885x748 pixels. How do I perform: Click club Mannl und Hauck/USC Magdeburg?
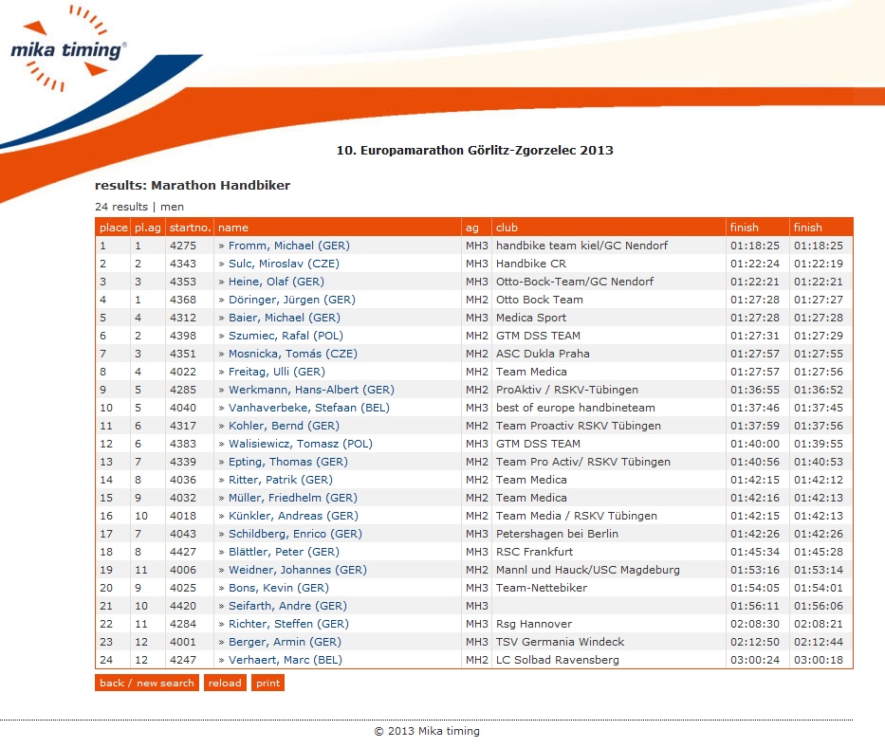click(588, 571)
